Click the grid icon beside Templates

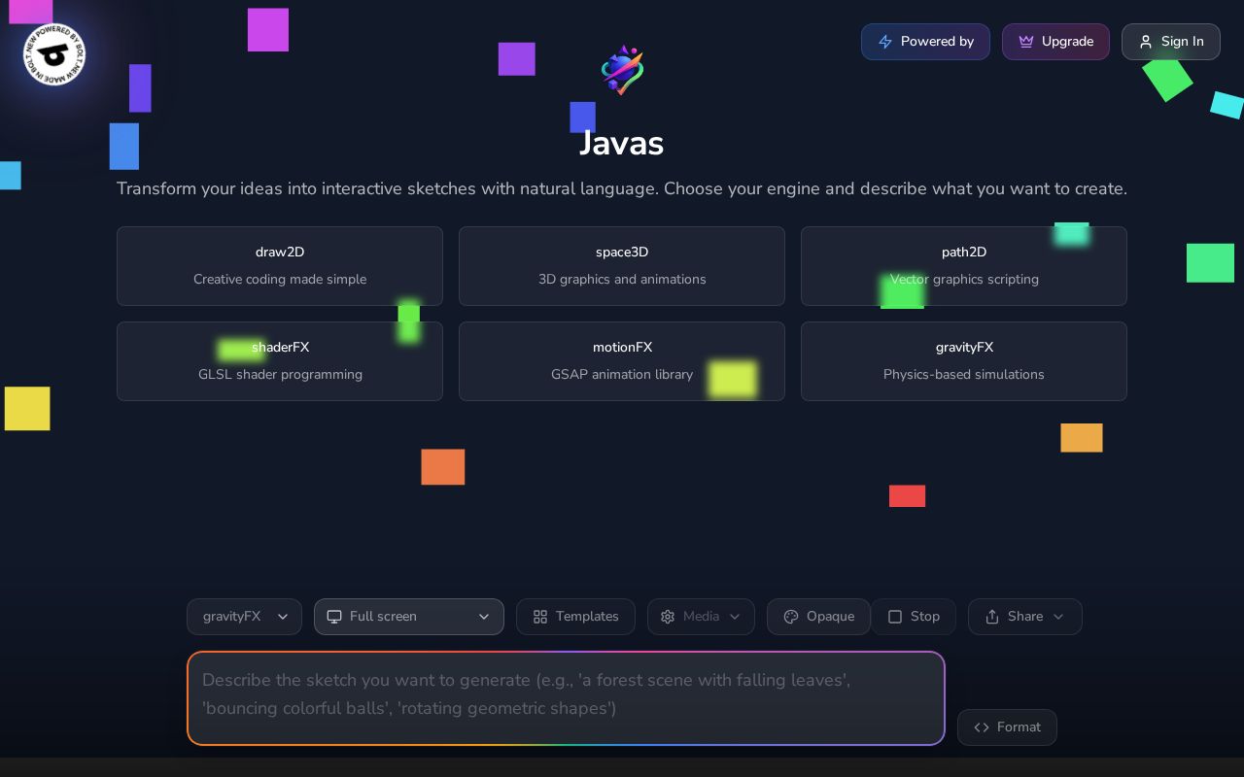[540, 617]
